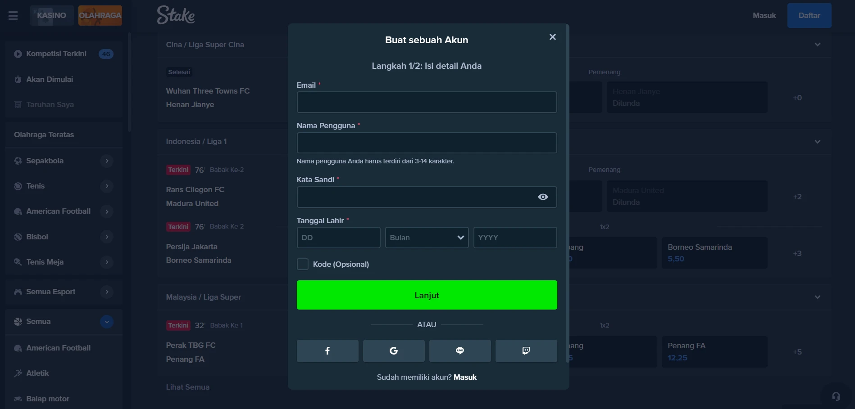Open the Bulan month dropdown
This screenshot has height=409, width=855.
pyautogui.click(x=427, y=238)
